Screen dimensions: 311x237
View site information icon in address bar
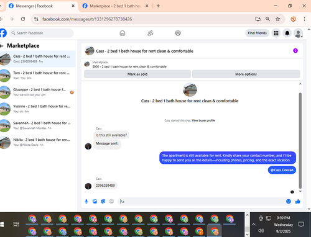[x=36, y=19]
